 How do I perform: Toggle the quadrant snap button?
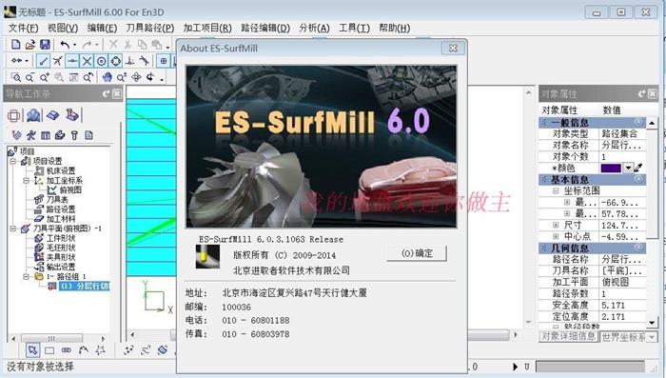[115, 61]
